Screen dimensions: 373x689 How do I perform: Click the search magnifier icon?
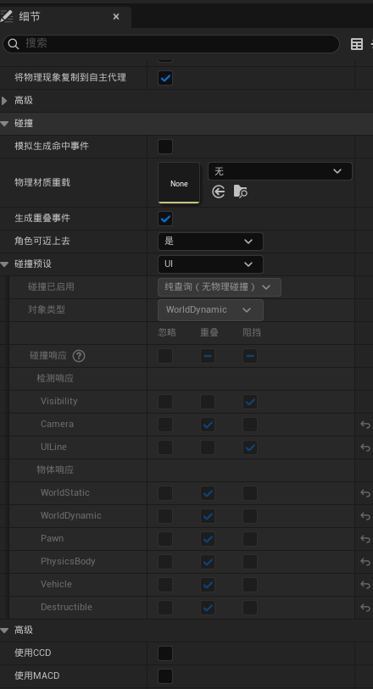tap(14, 43)
